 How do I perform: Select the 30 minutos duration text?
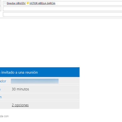point(20,89)
